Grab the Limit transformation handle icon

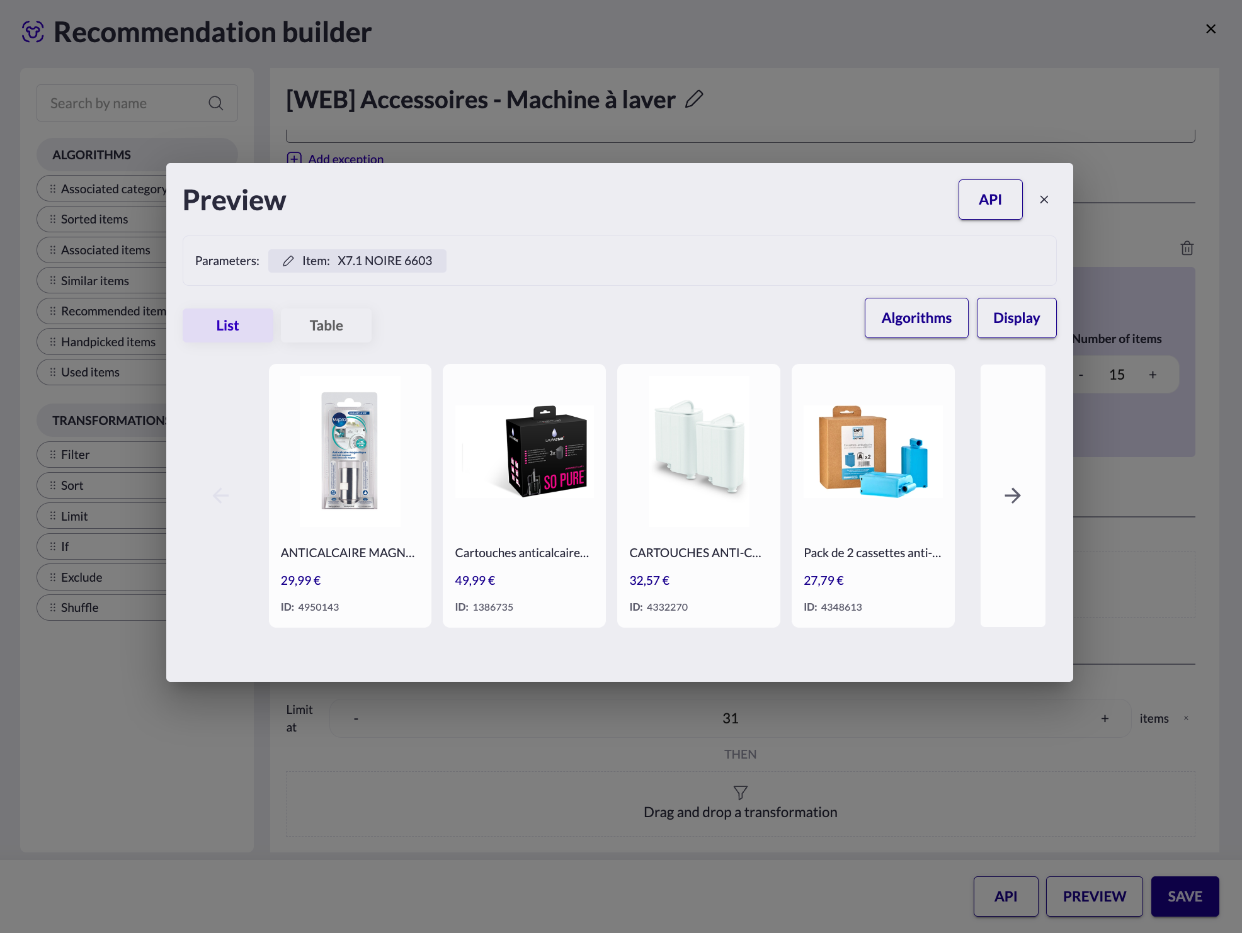(x=53, y=516)
